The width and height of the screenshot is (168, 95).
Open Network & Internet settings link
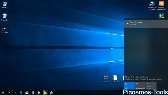coord(136,77)
